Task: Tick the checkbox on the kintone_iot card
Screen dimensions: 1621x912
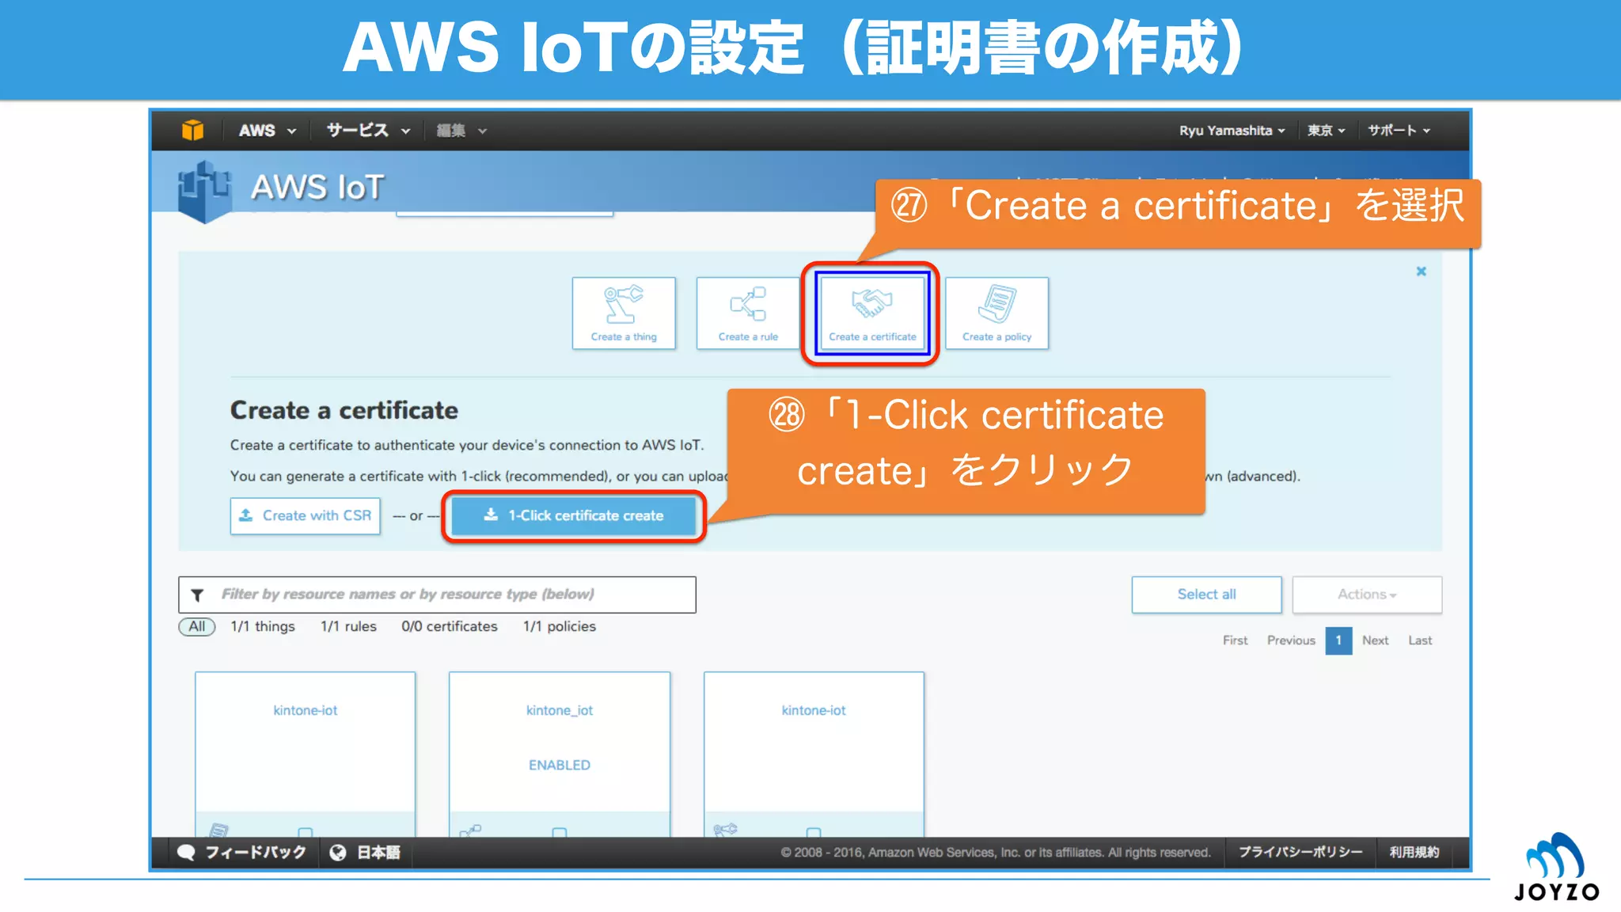Action: tap(560, 832)
